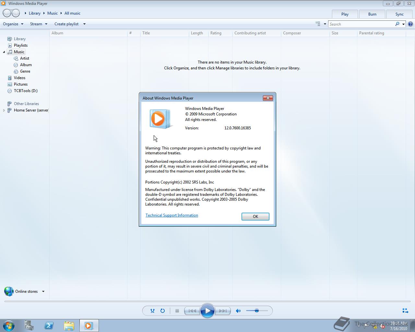Expand view options dropdown arrow
The image size is (415, 332).
tap(325, 24)
